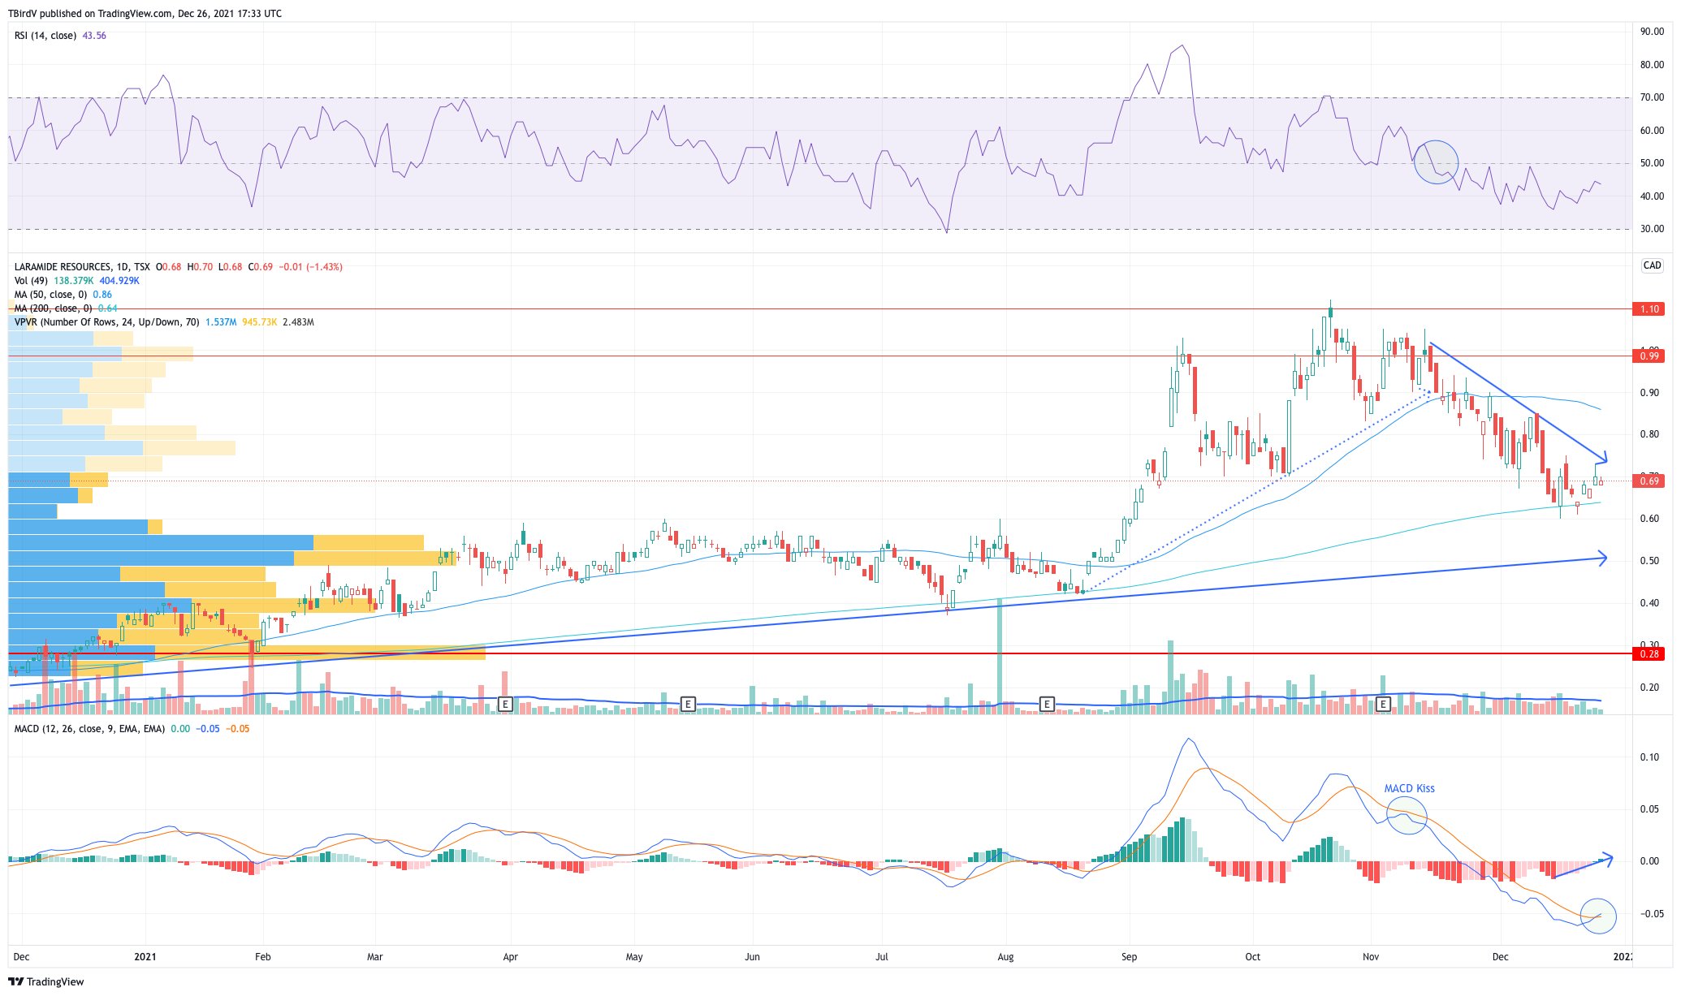1681x996 pixels.
Task: Click the Vol (49) volume legend
Action: coord(32,281)
